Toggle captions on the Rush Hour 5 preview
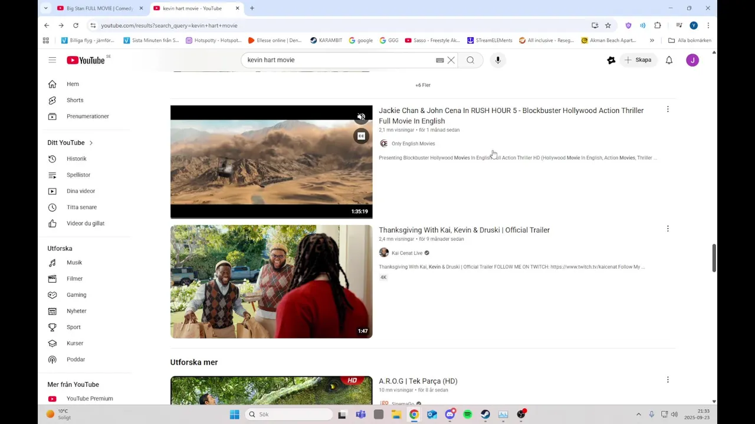Viewport: 755px width, 424px height. (x=361, y=137)
